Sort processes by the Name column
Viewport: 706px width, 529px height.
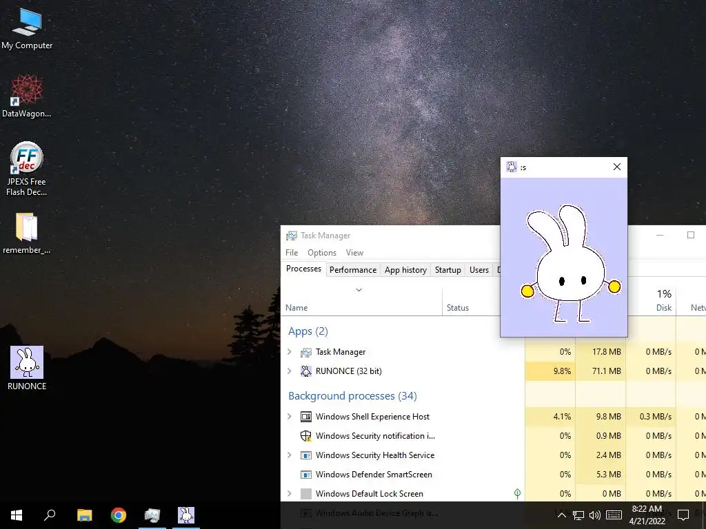coord(296,308)
